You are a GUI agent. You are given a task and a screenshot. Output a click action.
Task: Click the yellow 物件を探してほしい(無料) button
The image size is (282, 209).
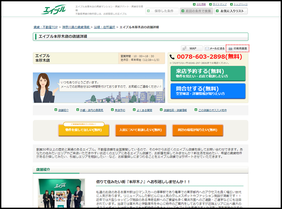84,130
